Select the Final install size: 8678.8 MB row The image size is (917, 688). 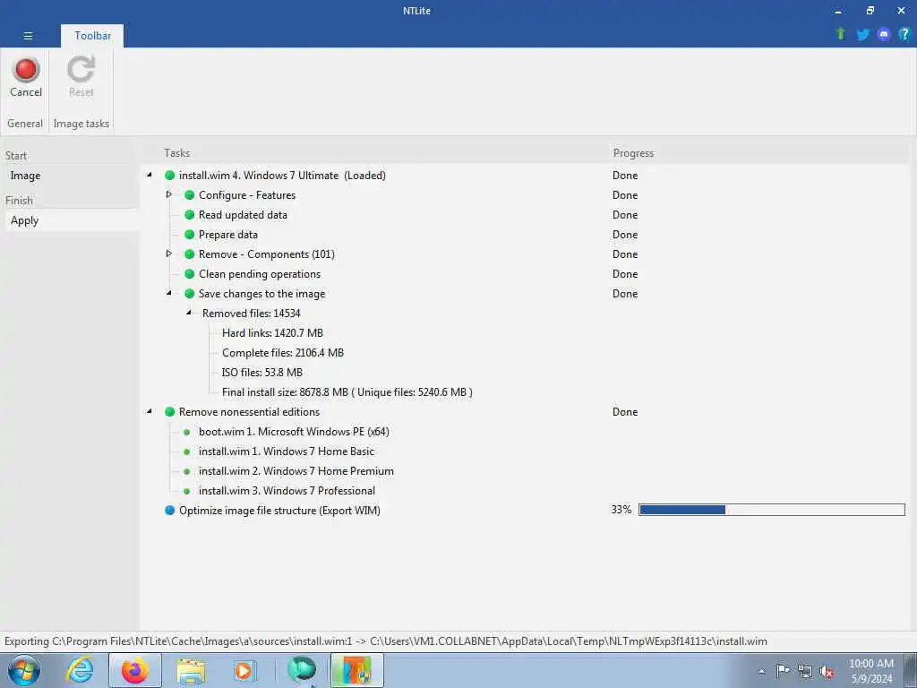coord(347,392)
